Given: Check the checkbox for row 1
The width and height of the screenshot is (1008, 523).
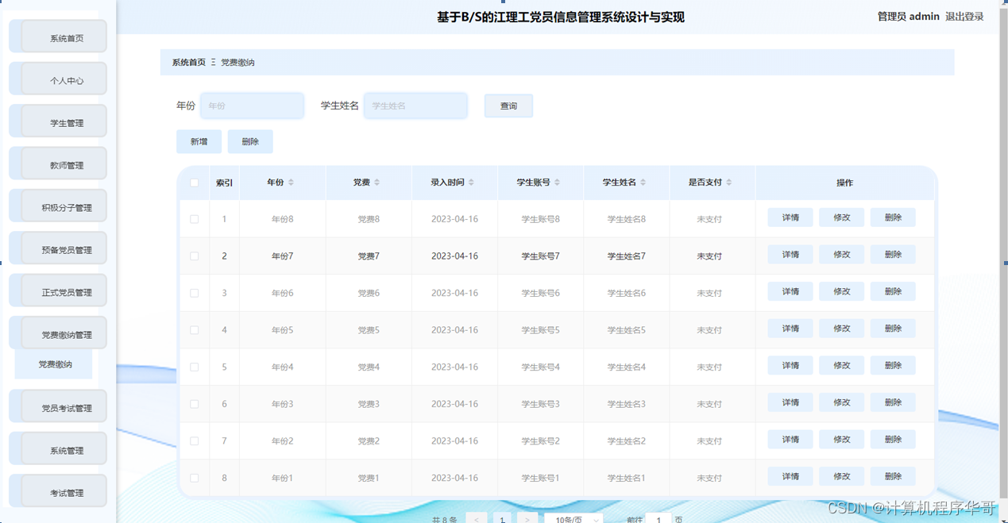Looking at the screenshot, I should 193,218.
